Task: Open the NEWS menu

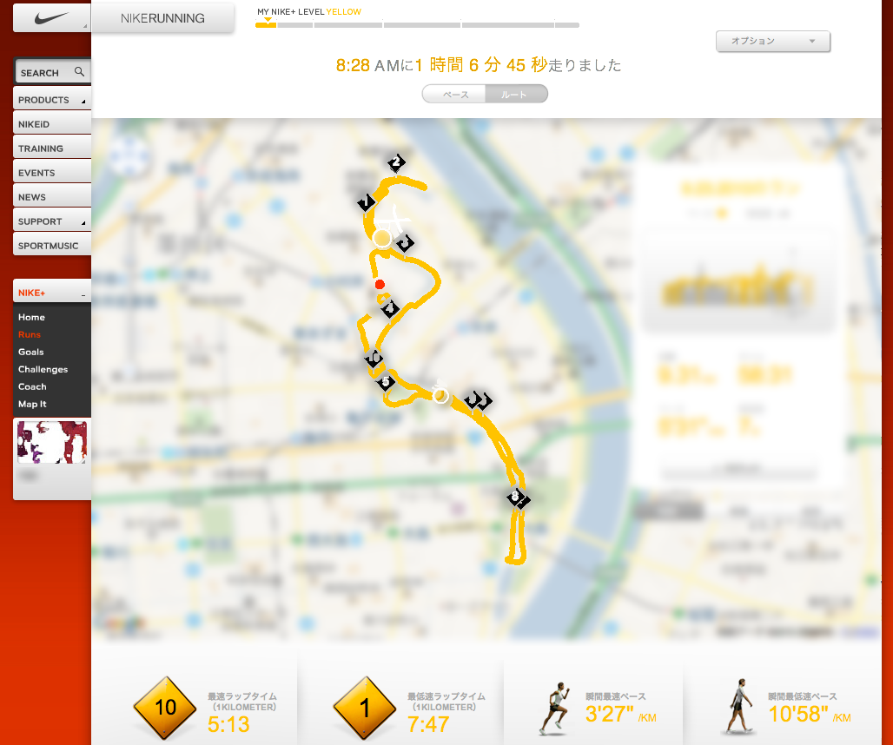Action: tap(52, 197)
